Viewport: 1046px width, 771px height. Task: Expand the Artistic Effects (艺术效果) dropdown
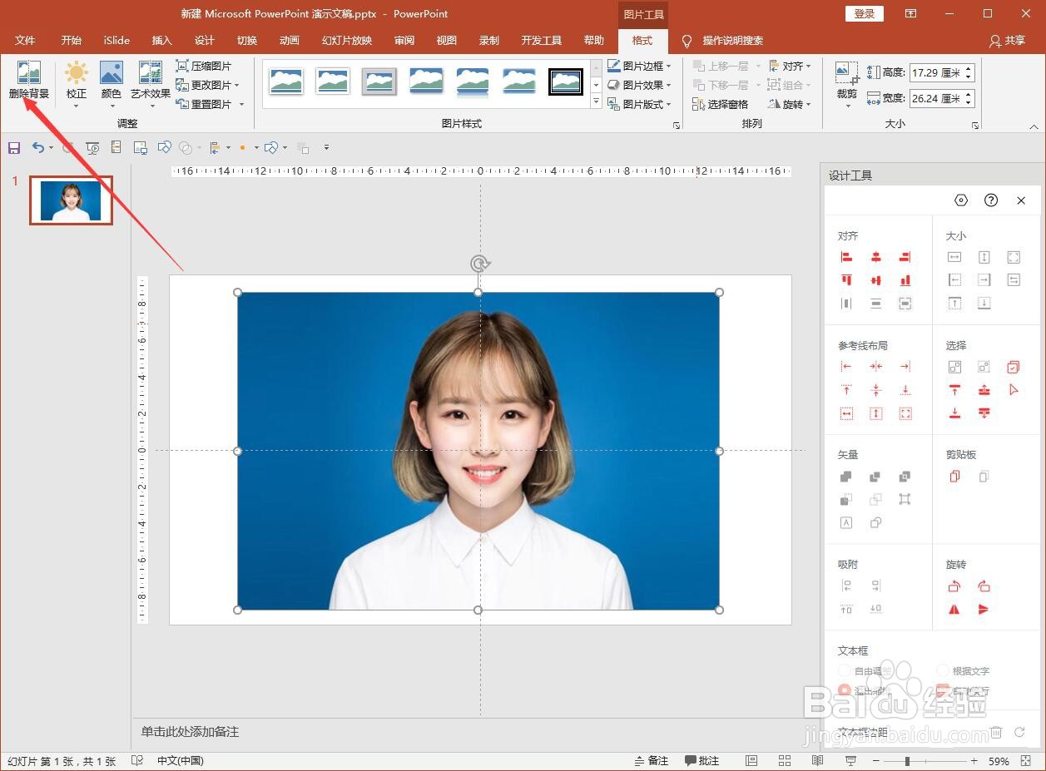[x=151, y=83]
